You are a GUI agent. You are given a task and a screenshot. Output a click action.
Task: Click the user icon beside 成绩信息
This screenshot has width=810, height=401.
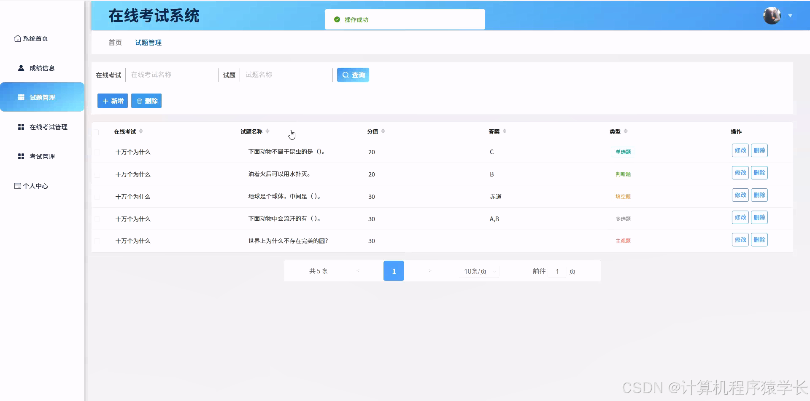[21, 67]
